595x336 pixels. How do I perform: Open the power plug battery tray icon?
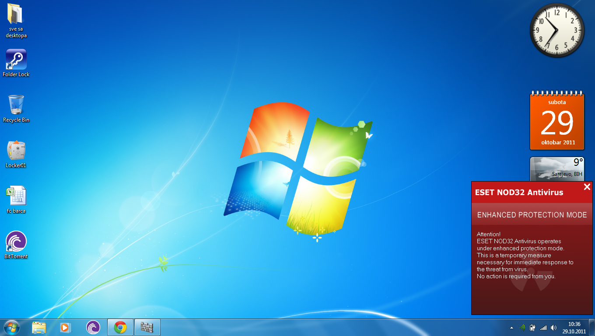pos(532,327)
